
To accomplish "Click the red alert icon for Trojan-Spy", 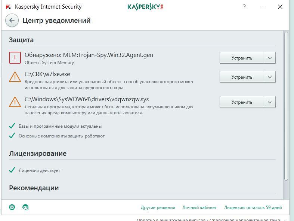I will pyautogui.click(x=15, y=58).
